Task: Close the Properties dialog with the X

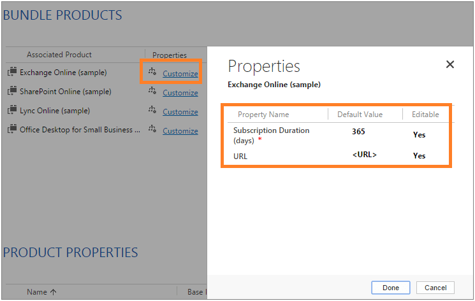Action: pyautogui.click(x=450, y=64)
